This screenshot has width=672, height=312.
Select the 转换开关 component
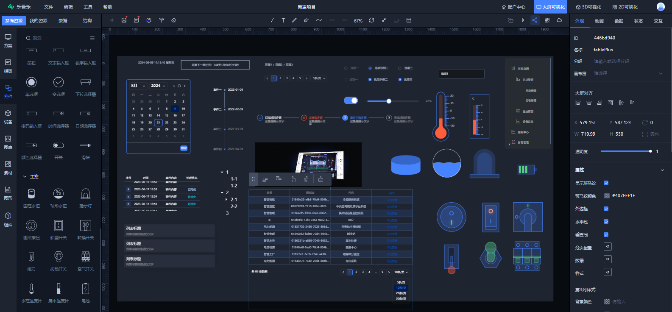(x=86, y=229)
